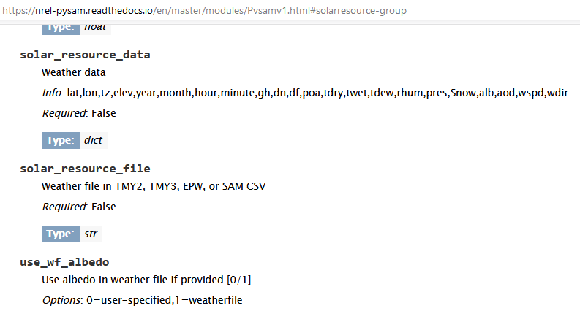This screenshot has width=580, height=311.
Task: Select the 'float' type value at top
Action: tap(95, 28)
